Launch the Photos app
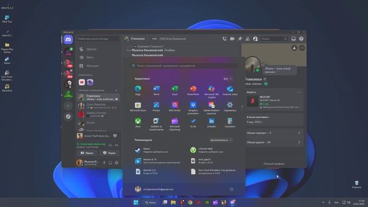 pyautogui.click(x=156, y=106)
